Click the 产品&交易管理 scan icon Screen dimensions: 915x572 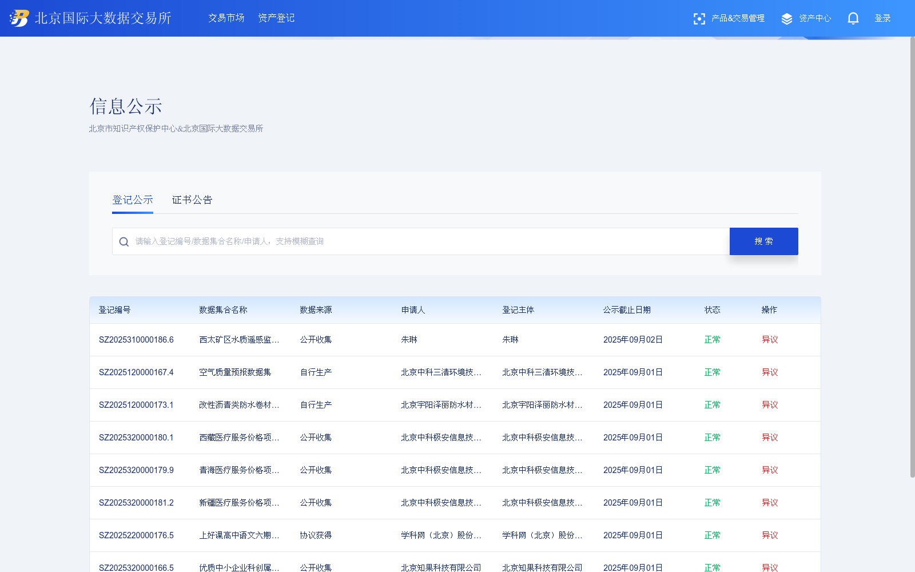pos(699,19)
